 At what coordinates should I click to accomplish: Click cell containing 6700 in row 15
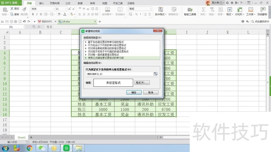click(x=166, y=109)
